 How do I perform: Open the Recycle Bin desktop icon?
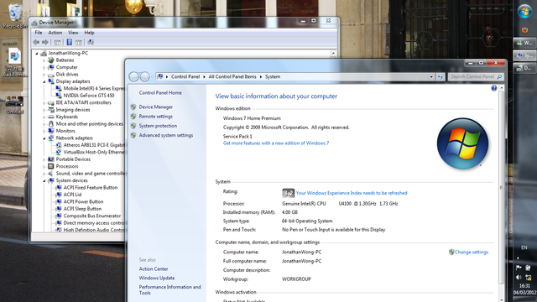[x=14, y=15]
